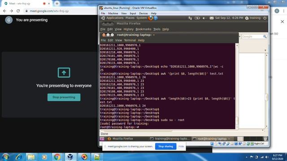
Task: Click Stop sharing in the sharing bar
Action: point(165,146)
